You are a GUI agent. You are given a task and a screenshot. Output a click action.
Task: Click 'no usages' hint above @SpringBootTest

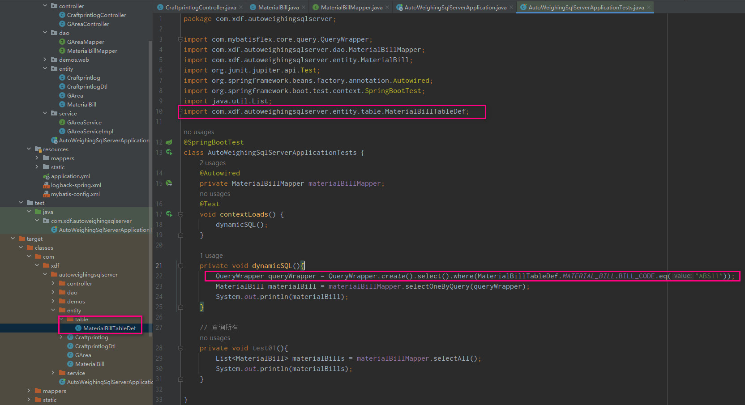(x=199, y=132)
